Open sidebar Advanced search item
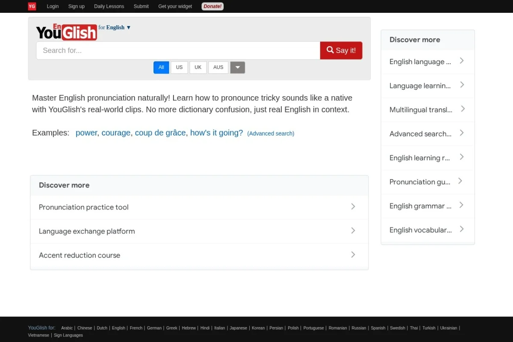Viewport: 513px width, 342px height. [427, 134]
